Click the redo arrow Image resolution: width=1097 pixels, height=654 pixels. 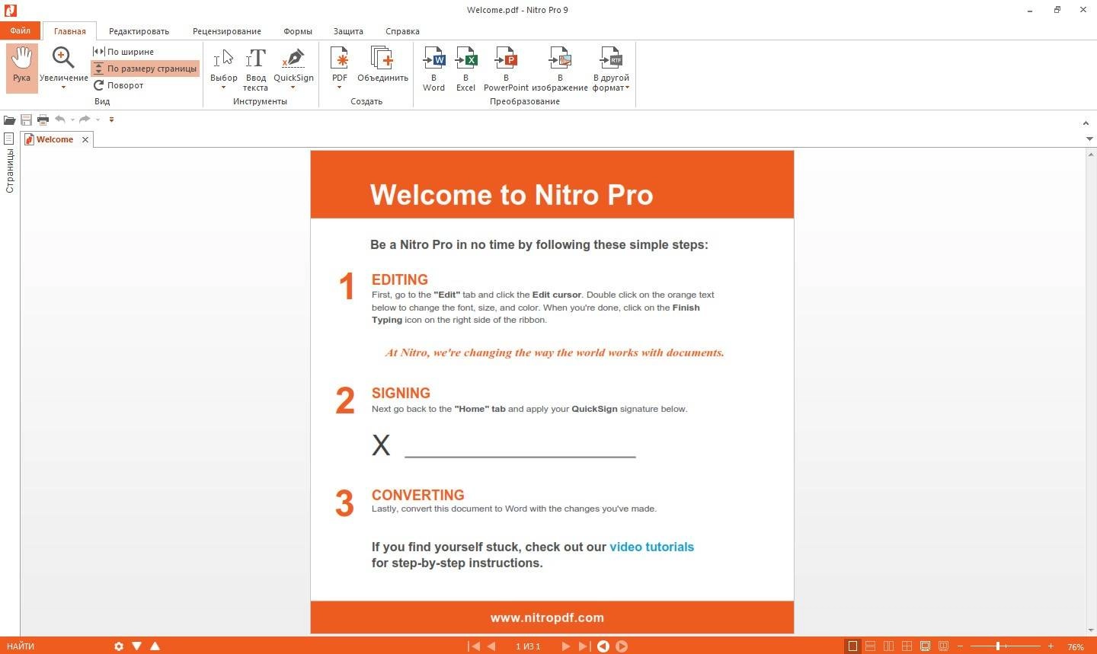[85, 119]
